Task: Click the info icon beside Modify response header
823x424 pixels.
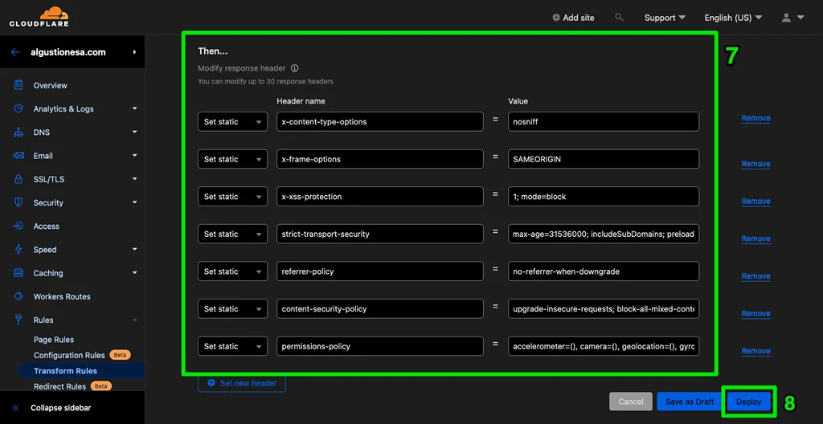Action: (295, 68)
